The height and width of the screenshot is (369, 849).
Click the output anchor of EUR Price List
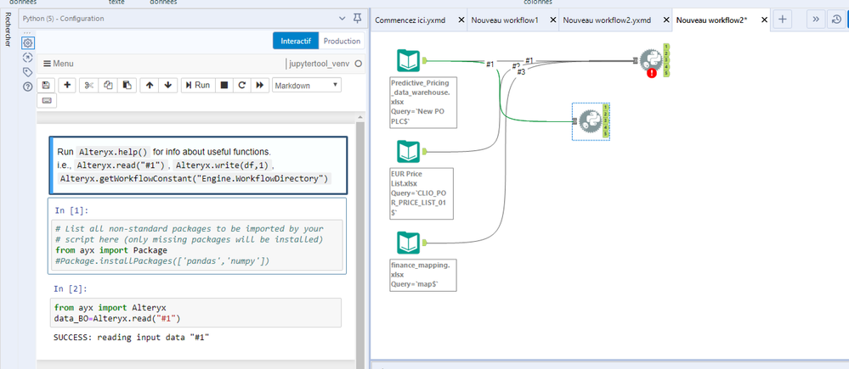coord(426,151)
